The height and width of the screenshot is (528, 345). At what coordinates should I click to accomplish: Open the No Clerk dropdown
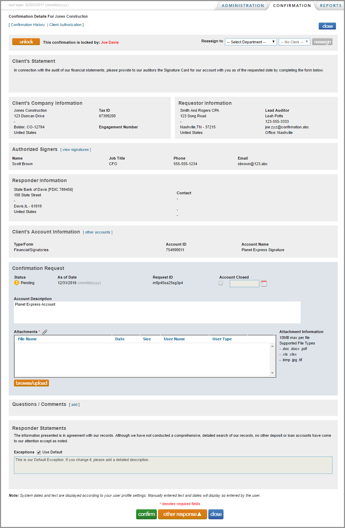pos(294,42)
